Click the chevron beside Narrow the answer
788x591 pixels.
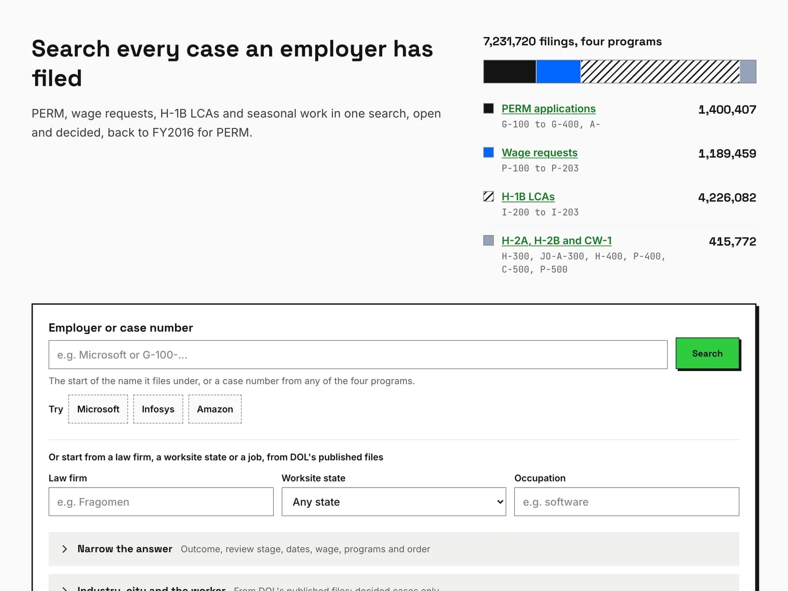[65, 549]
